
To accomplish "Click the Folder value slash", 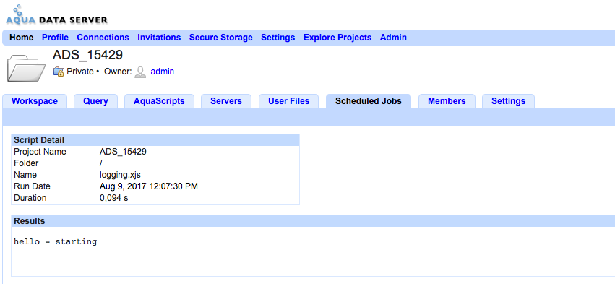I will coord(101,163).
